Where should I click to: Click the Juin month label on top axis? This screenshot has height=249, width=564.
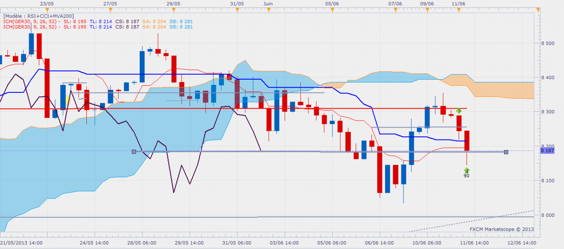tap(268, 3)
